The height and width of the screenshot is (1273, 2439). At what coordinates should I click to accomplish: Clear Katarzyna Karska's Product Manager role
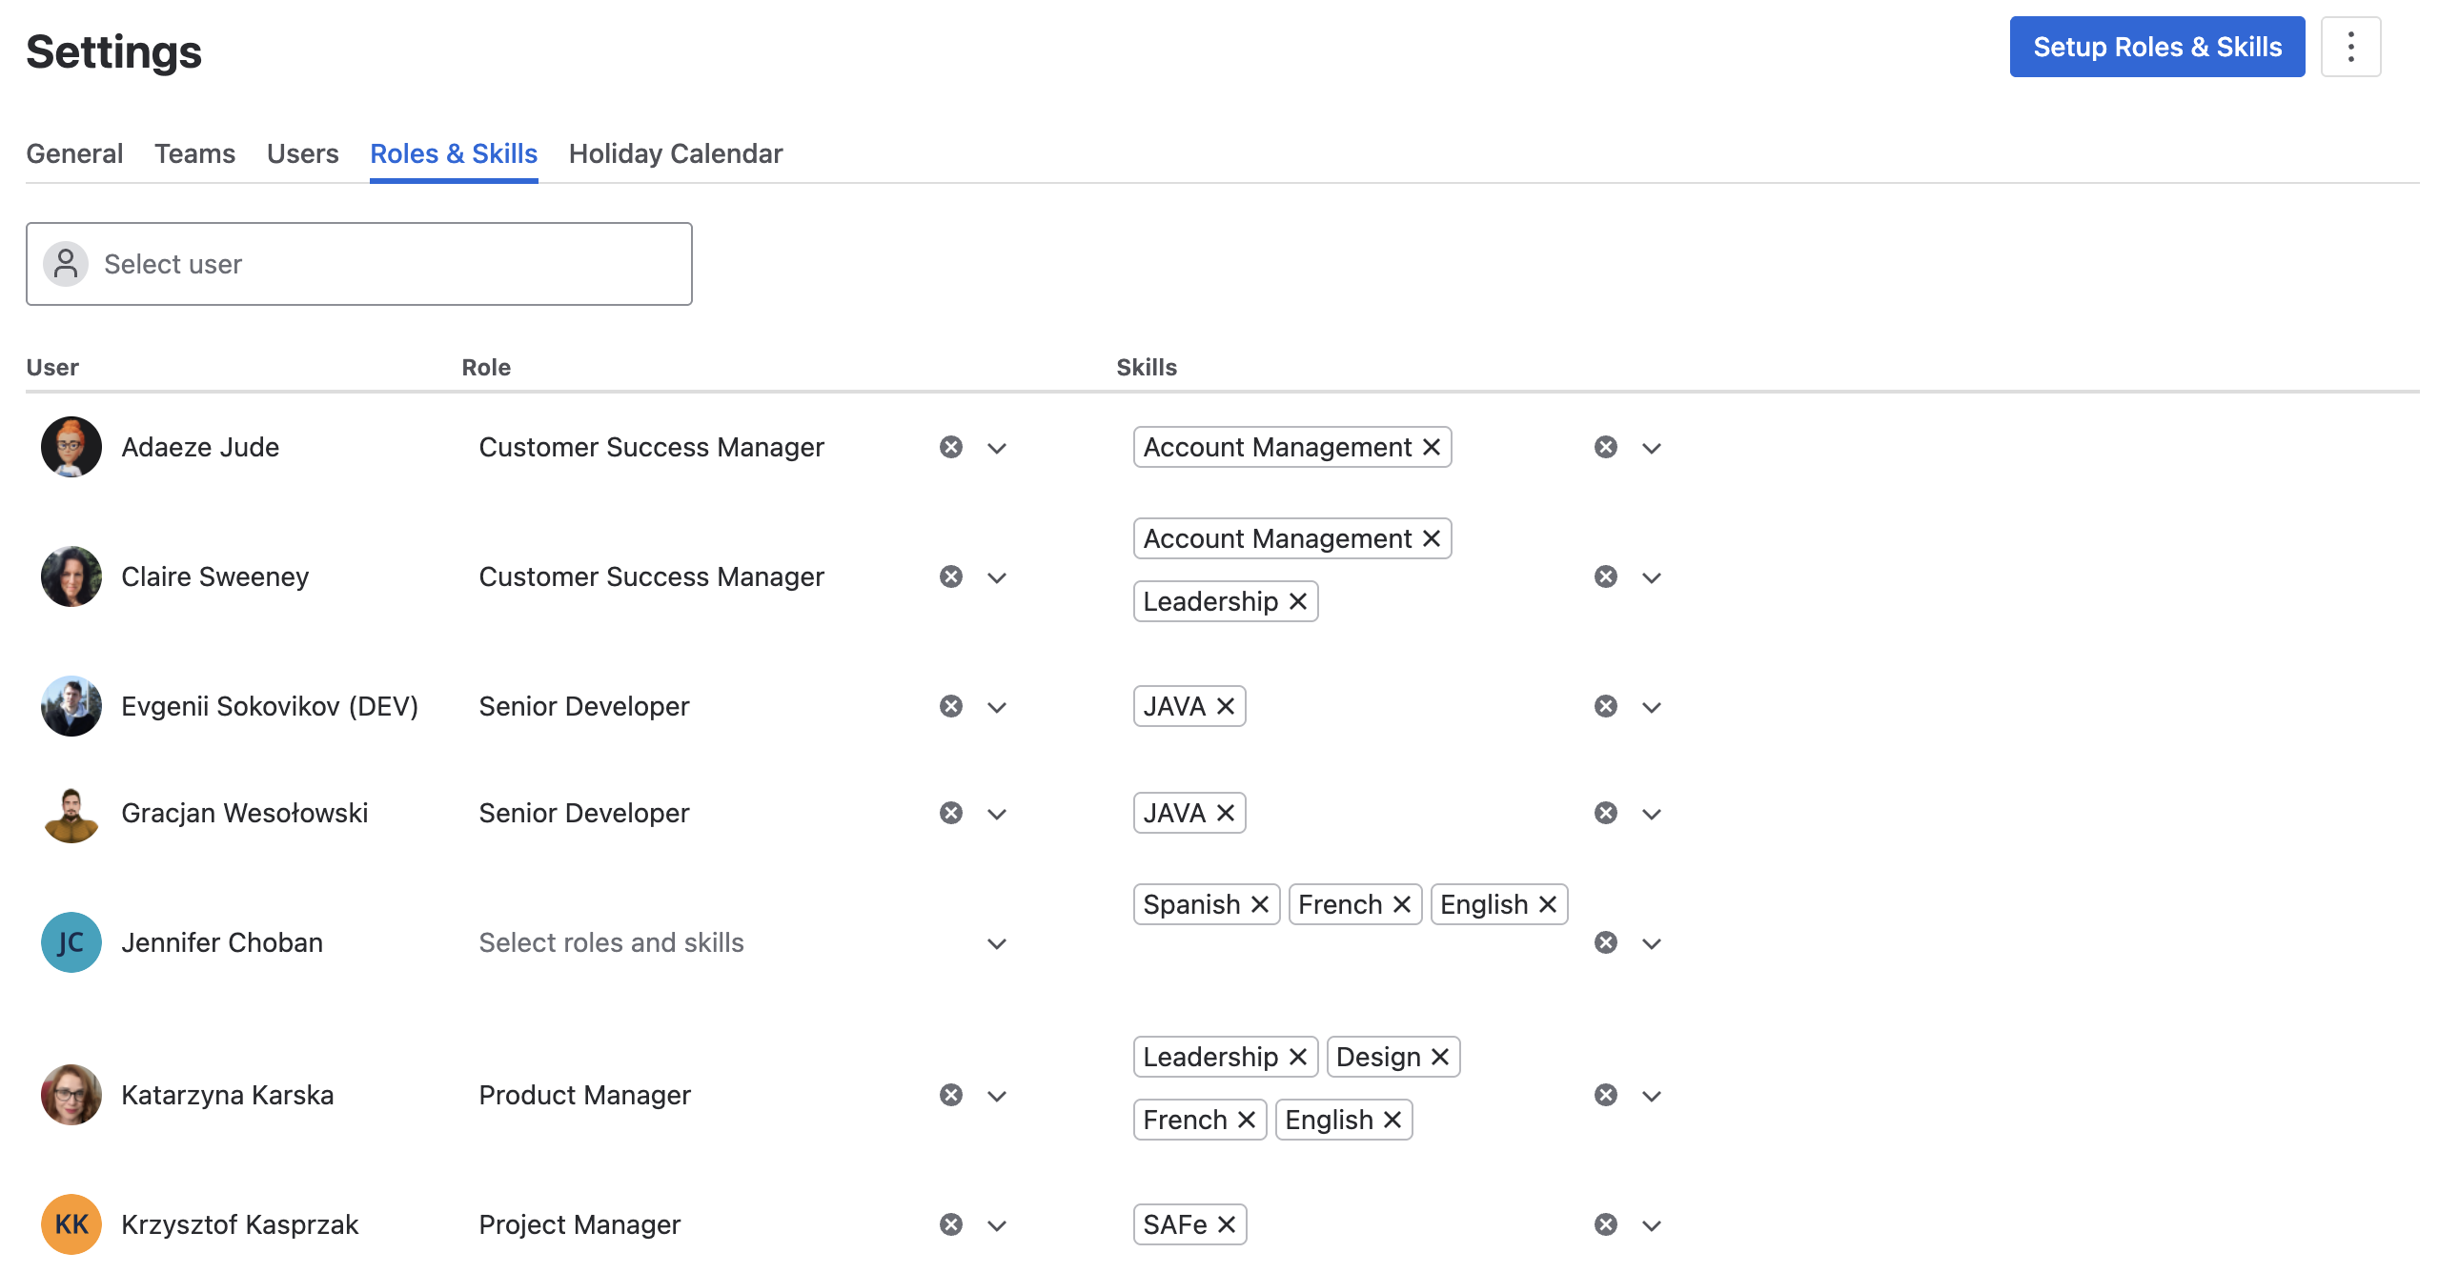(950, 1095)
